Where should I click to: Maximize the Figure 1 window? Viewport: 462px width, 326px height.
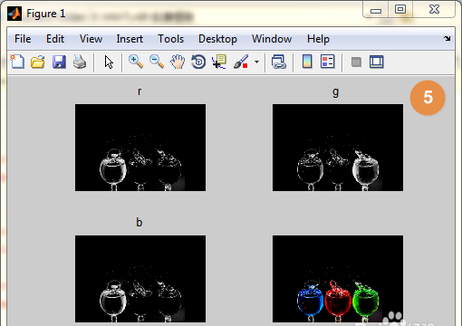[x=400, y=10]
